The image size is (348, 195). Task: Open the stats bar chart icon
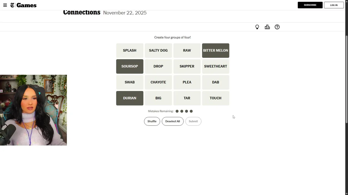267,27
